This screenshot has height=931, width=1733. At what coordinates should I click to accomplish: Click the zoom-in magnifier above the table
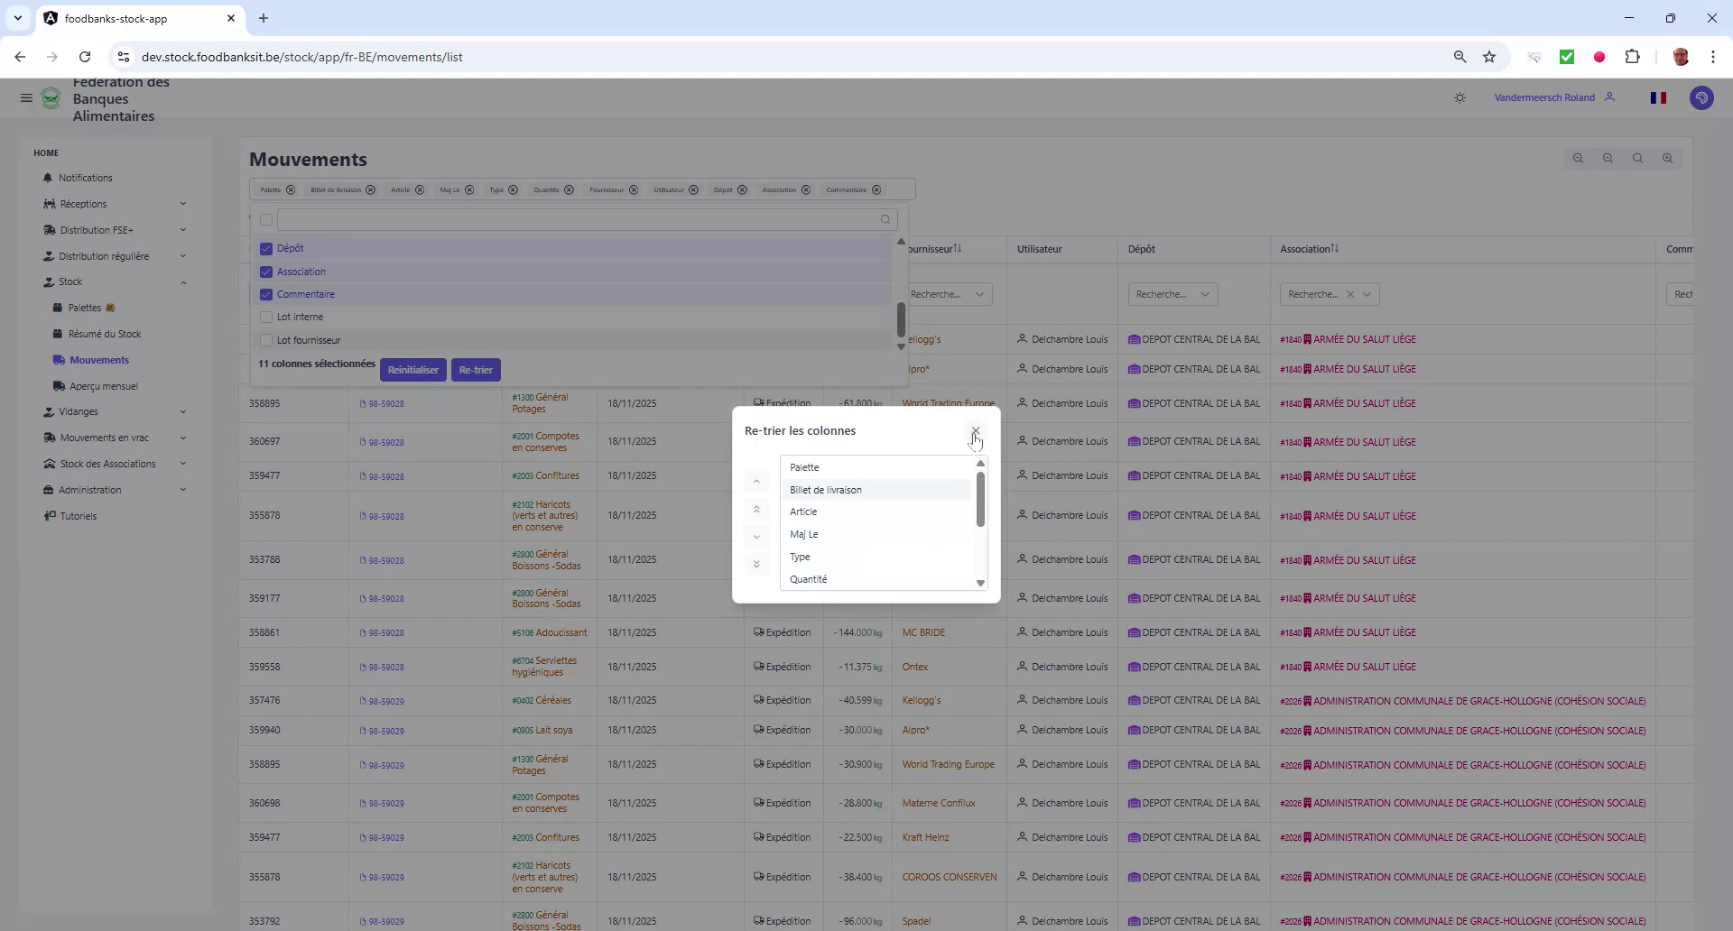click(1667, 158)
